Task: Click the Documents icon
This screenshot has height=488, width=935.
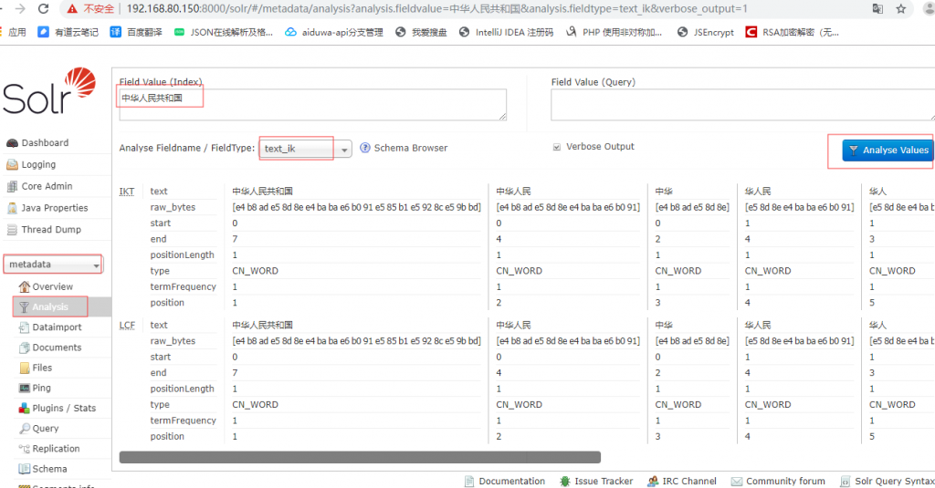Action: click(24, 348)
